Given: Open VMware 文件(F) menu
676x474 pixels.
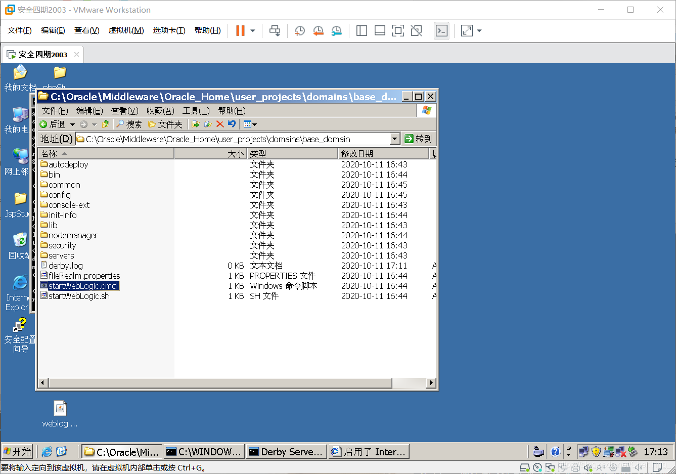Looking at the screenshot, I should (x=20, y=30).
